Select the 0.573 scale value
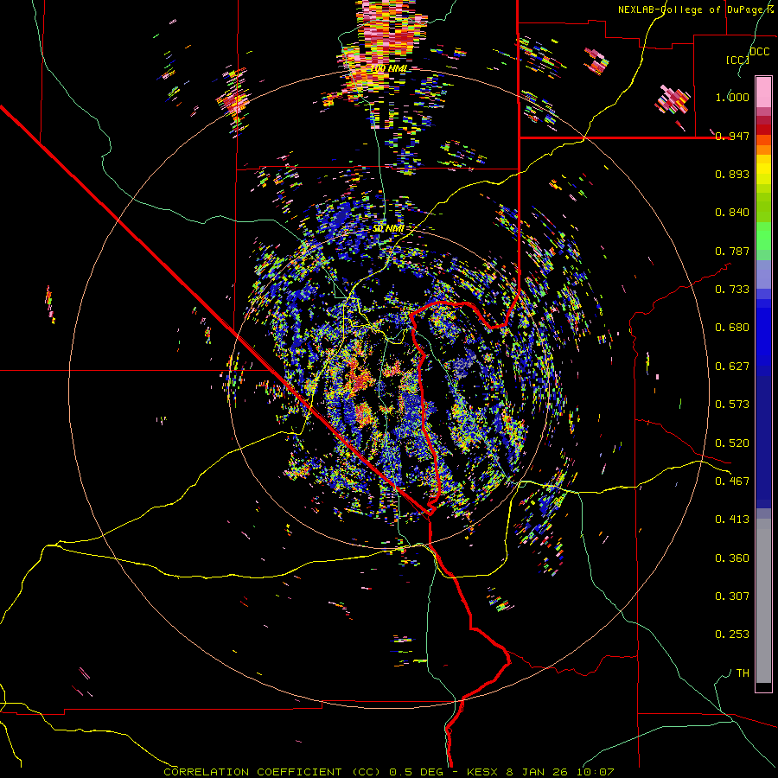The image size is (778, 778). point(732,404)
